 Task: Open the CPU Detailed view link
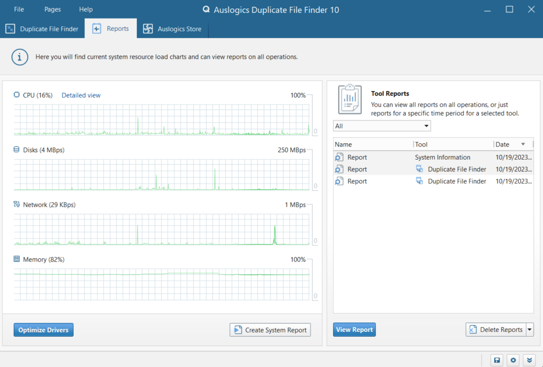coord(81,95)
